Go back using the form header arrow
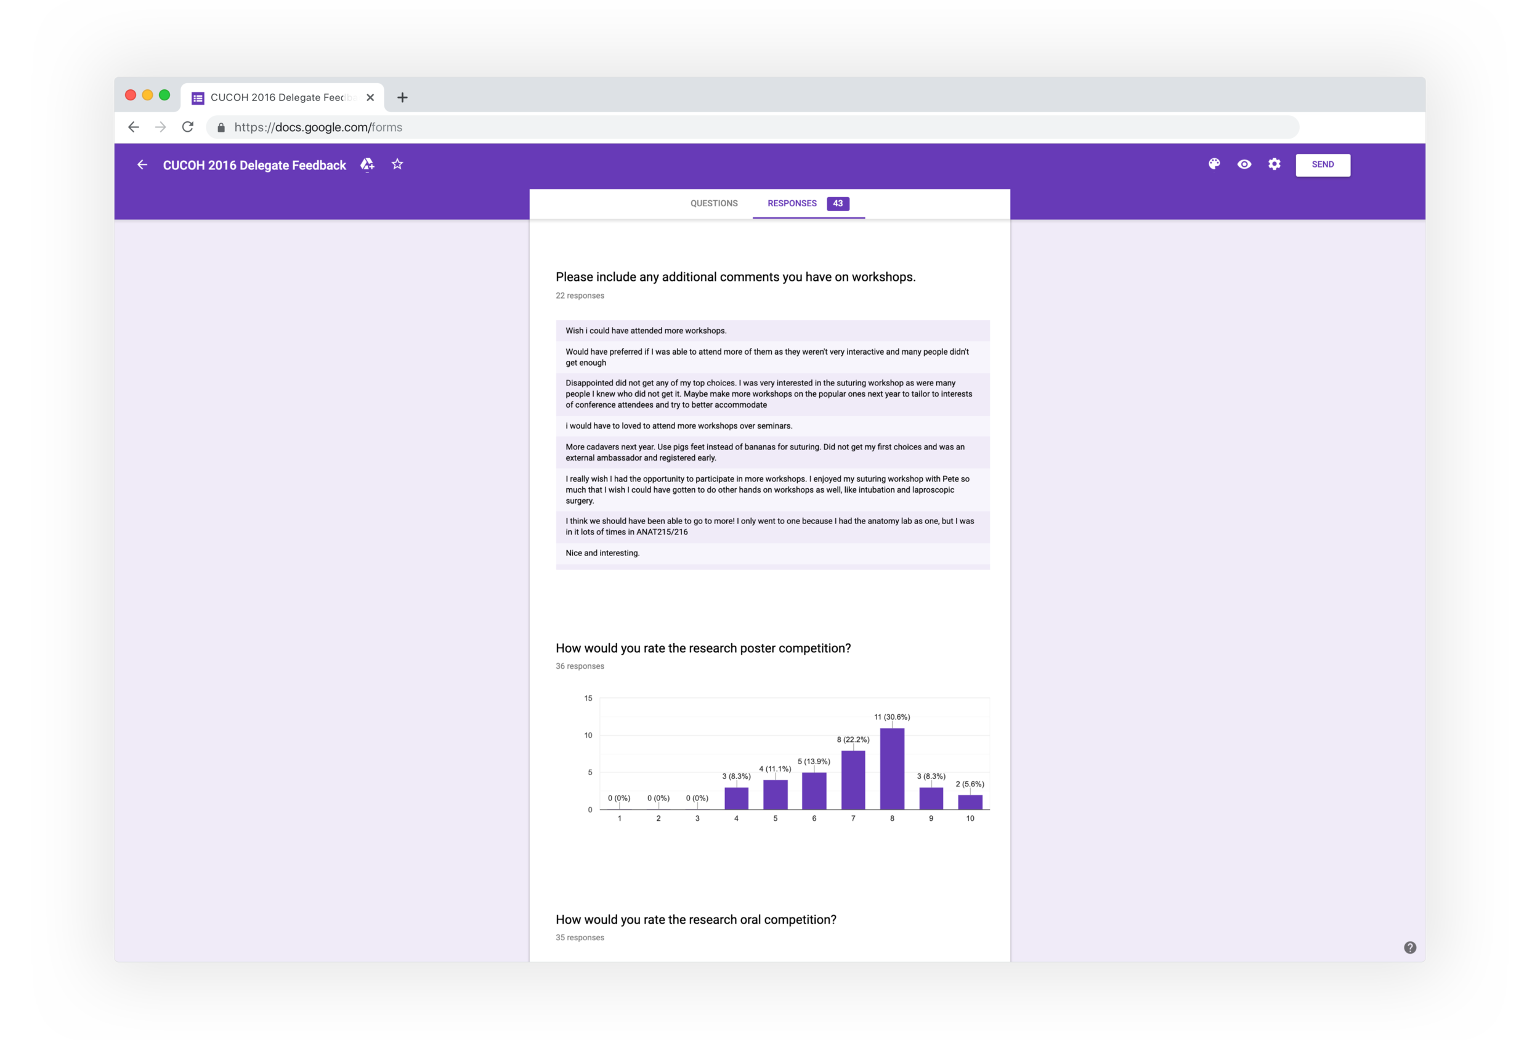 (x=142, y=164)
